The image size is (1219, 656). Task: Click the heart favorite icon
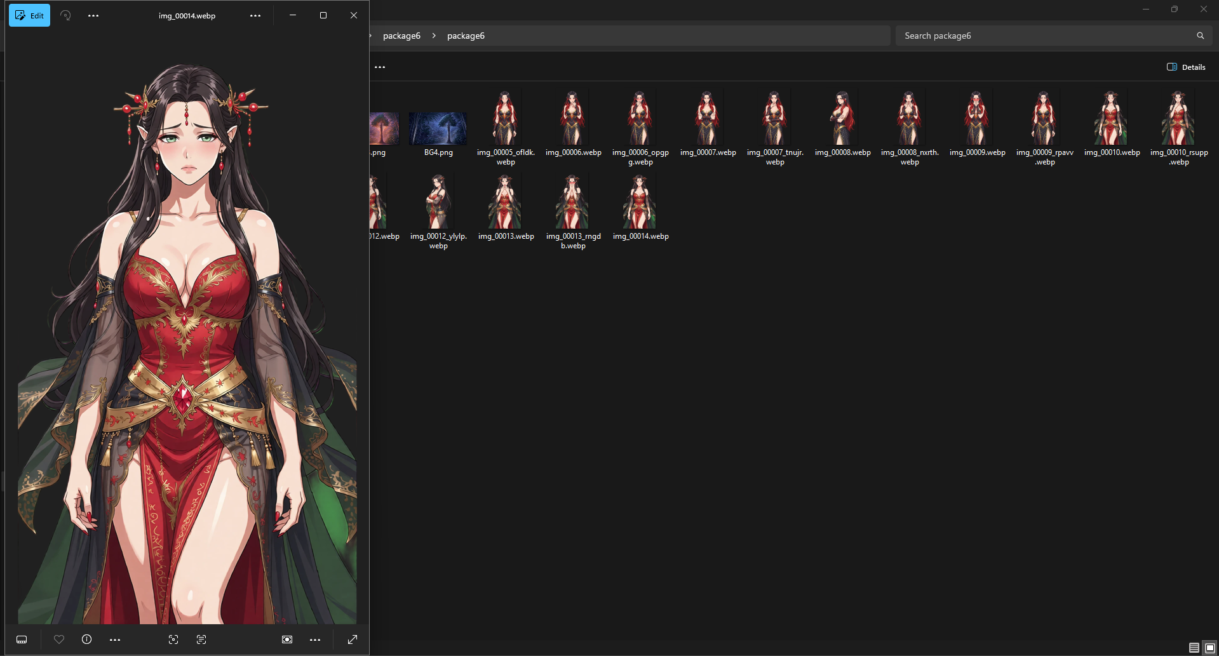(59, 639)
